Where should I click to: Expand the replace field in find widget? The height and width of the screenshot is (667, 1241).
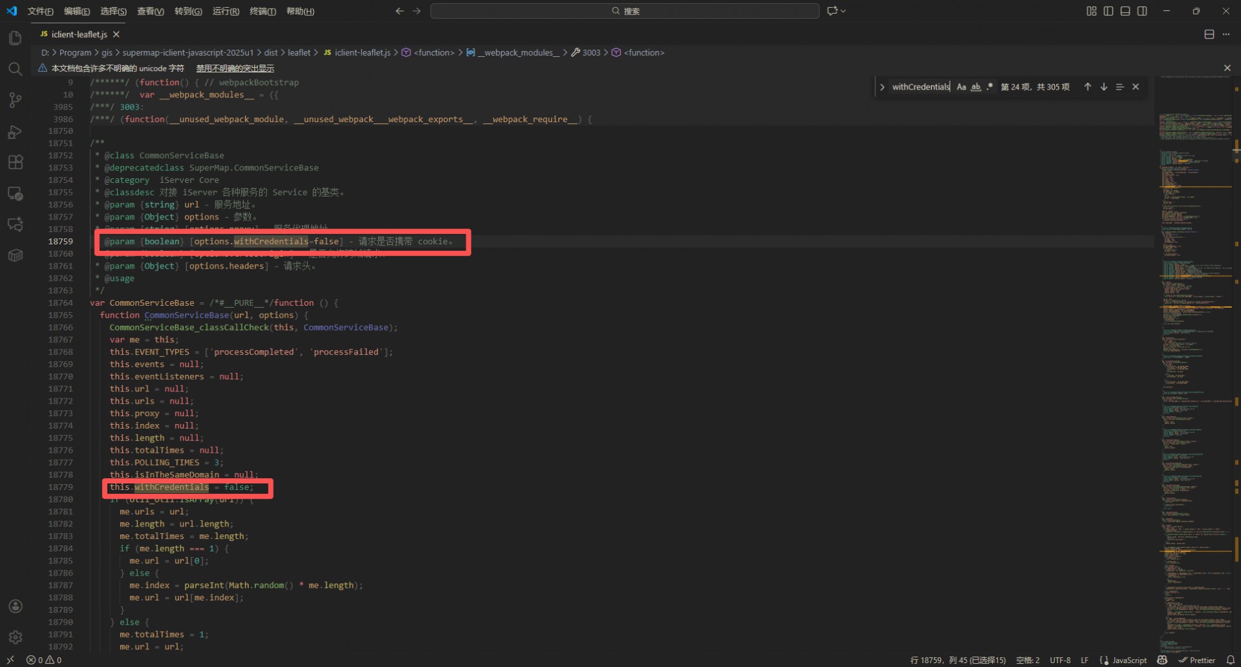[x=882, y=87]
